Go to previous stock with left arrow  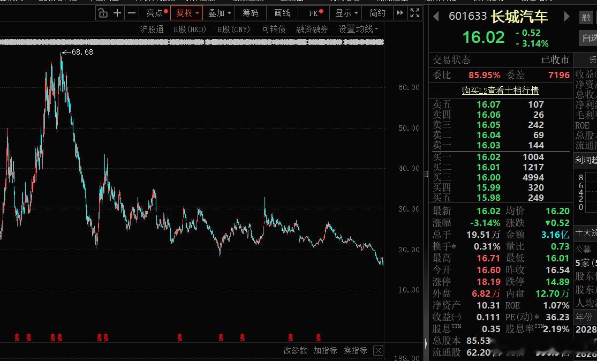(x=436, y=17)
